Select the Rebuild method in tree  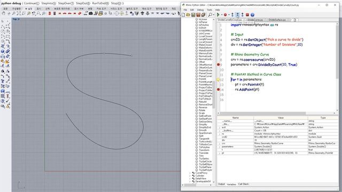pos(203,102)
